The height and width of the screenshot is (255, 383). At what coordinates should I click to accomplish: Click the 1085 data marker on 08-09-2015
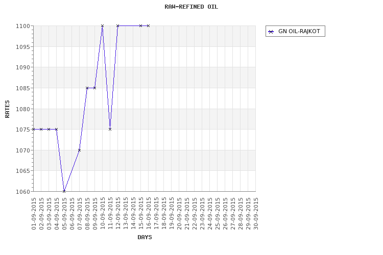87,88
